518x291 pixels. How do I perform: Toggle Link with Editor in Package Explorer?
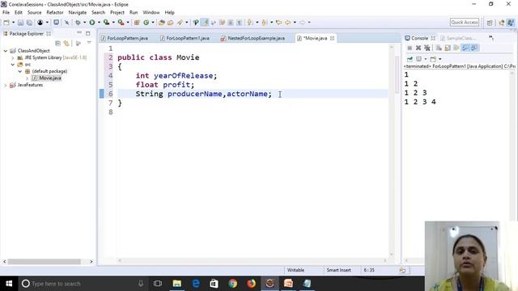click(66, 43)
